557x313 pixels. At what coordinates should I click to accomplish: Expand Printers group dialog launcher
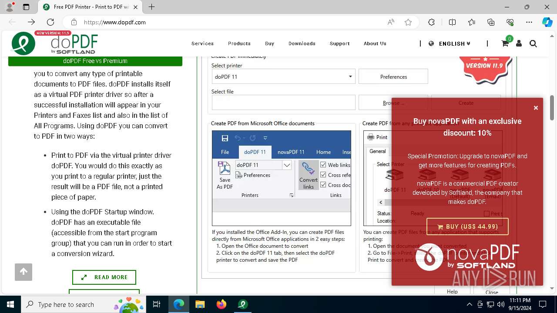(x=292, y=196)
